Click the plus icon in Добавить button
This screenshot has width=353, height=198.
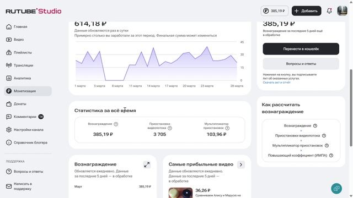pos(297,11)
